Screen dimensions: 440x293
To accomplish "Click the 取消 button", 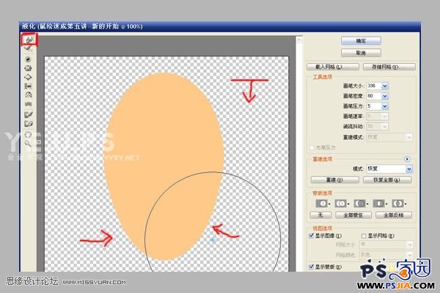I will tap(361, 53).
